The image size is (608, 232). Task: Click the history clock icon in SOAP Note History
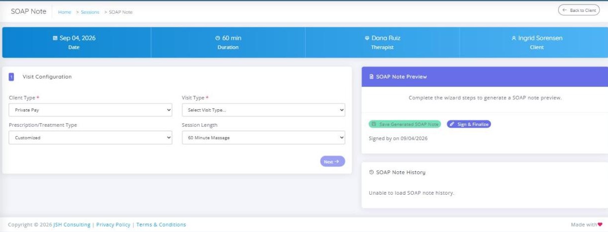371,172
